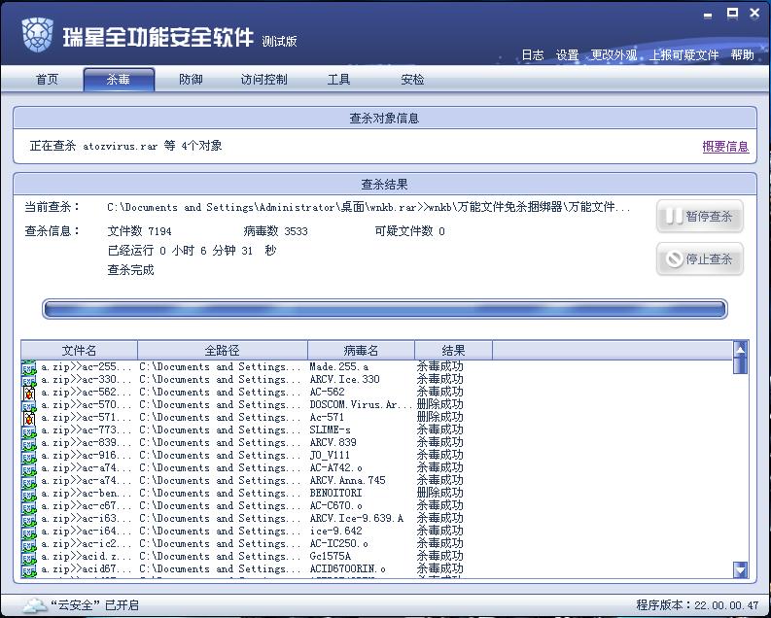
Task: Click the scan progress bar
Action: pyautogui.click(x=384, y=309)
